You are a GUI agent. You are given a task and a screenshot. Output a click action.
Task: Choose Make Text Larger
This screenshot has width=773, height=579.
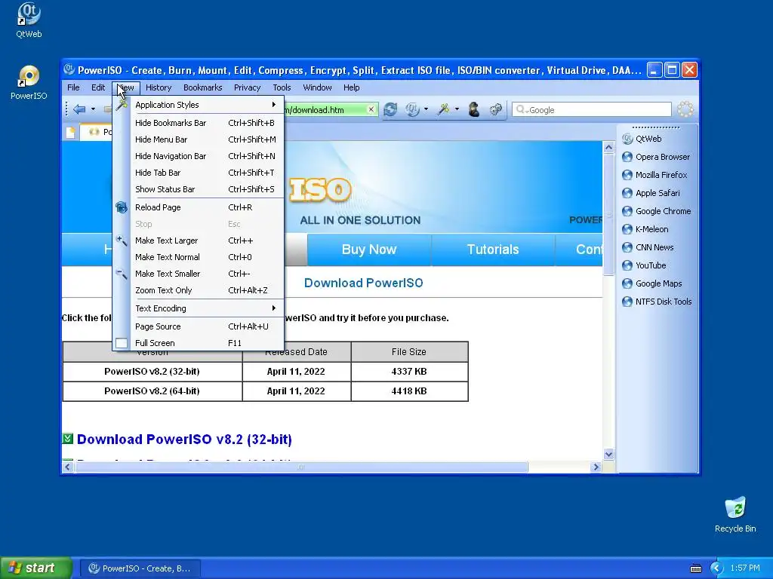(x=199, y=240)
